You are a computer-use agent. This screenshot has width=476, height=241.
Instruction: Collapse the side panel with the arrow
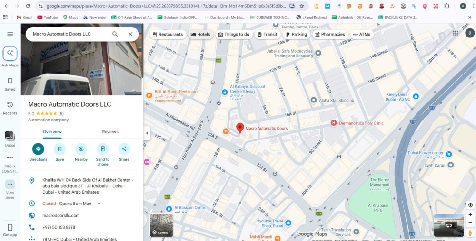tap(147, 133)
